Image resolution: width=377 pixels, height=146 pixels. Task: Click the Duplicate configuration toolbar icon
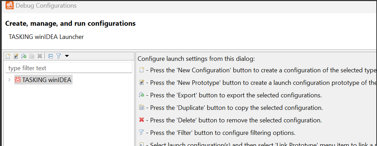click(32, 56)
